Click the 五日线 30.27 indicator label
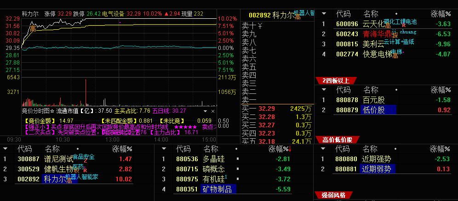Viewport: 458px width, 201px height. (x=169, y=111)
